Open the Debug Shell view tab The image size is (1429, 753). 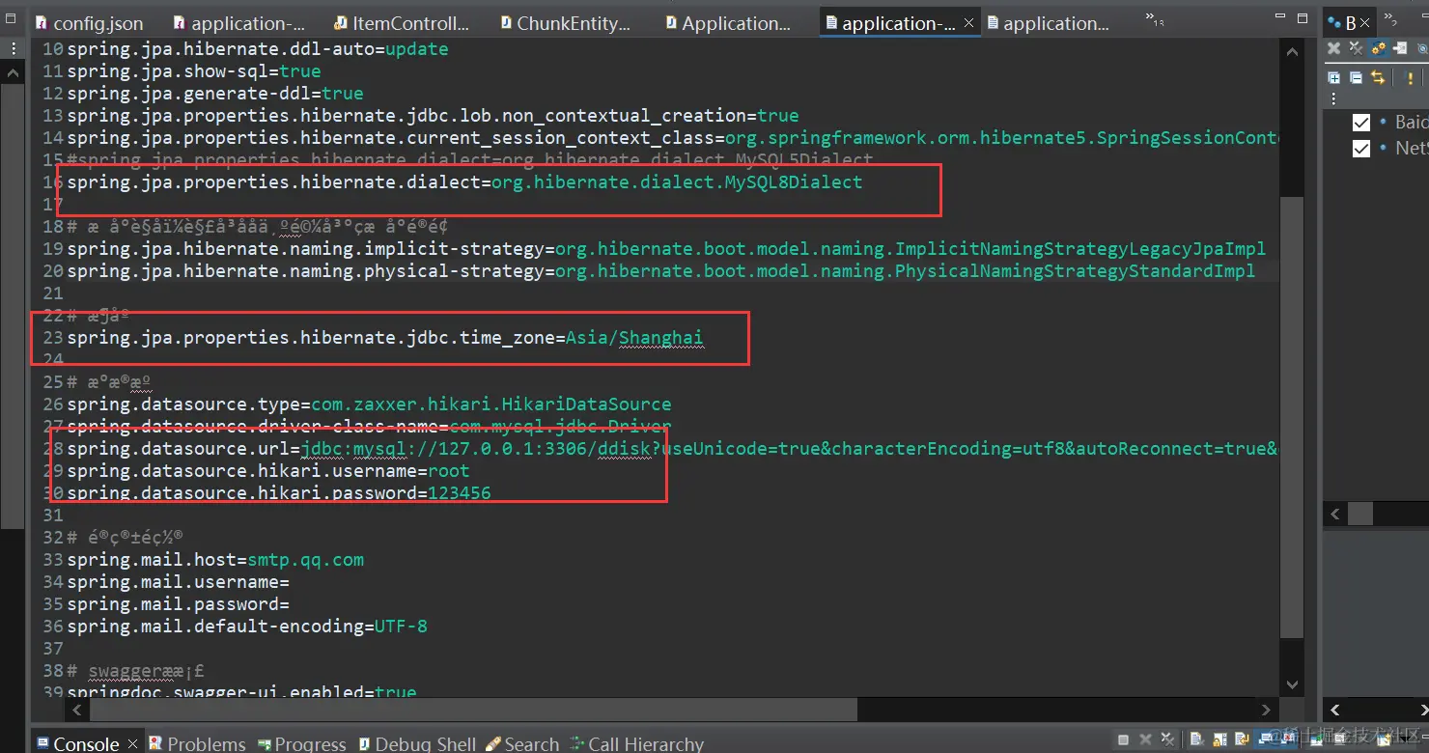[417, 743]
